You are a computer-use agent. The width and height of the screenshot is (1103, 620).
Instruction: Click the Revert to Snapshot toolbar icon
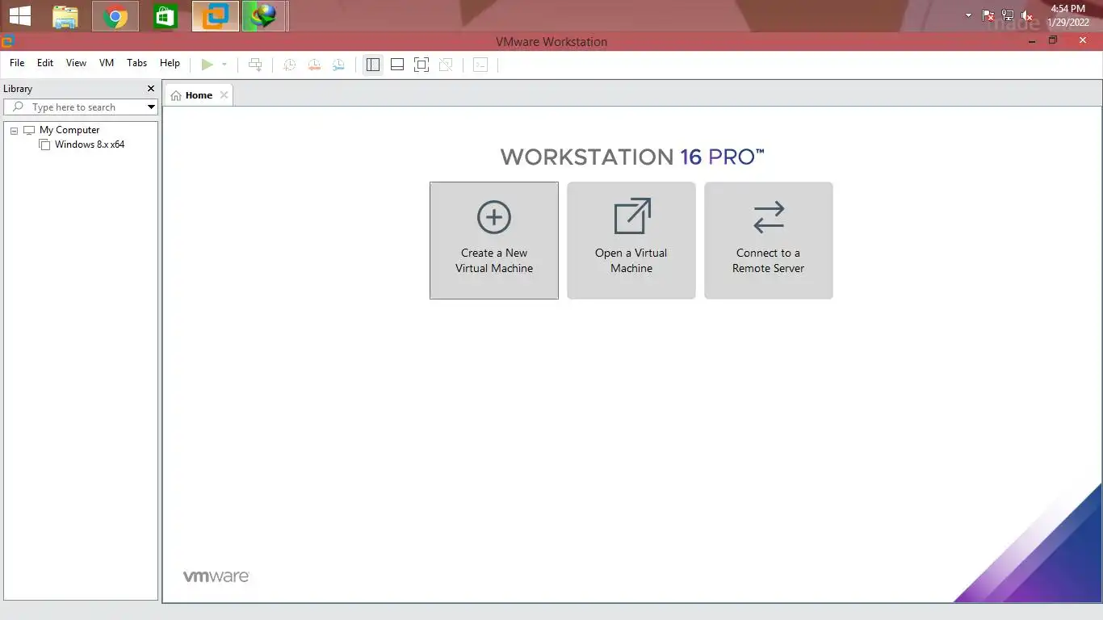point(314,65)
